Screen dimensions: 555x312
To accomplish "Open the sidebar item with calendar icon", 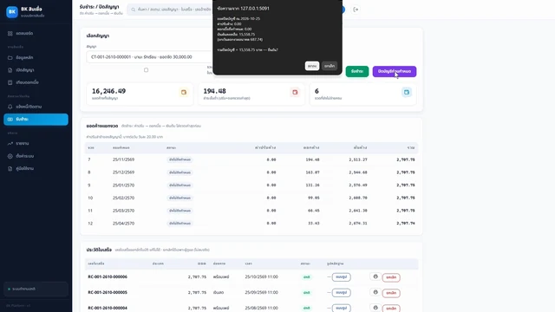I will [36, 82].
